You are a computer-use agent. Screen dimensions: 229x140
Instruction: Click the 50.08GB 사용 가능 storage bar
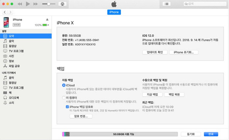pos(120,134)
